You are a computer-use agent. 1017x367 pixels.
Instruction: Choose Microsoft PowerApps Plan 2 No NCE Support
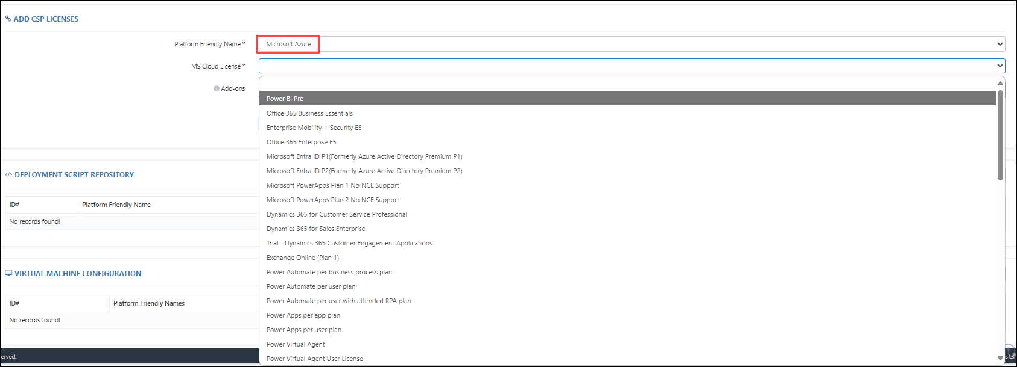click(627, 200)
